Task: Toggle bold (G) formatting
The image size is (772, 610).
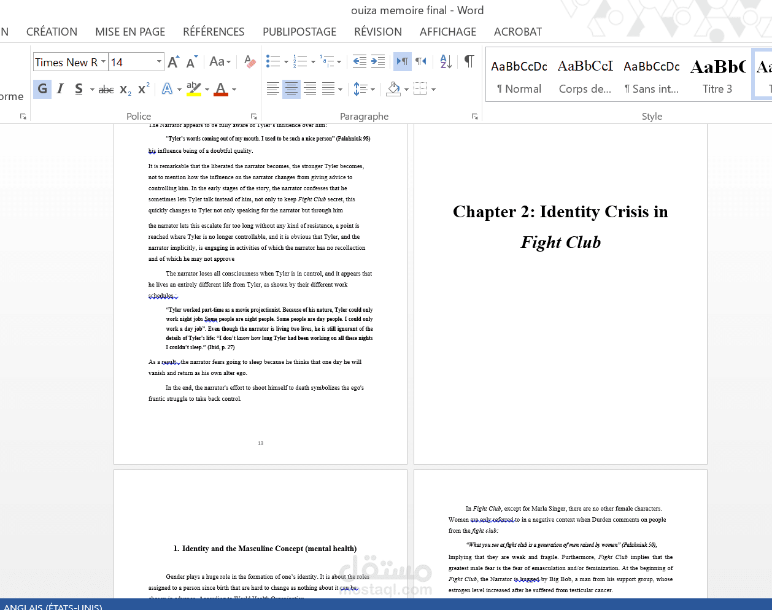Action: (42, 89)
